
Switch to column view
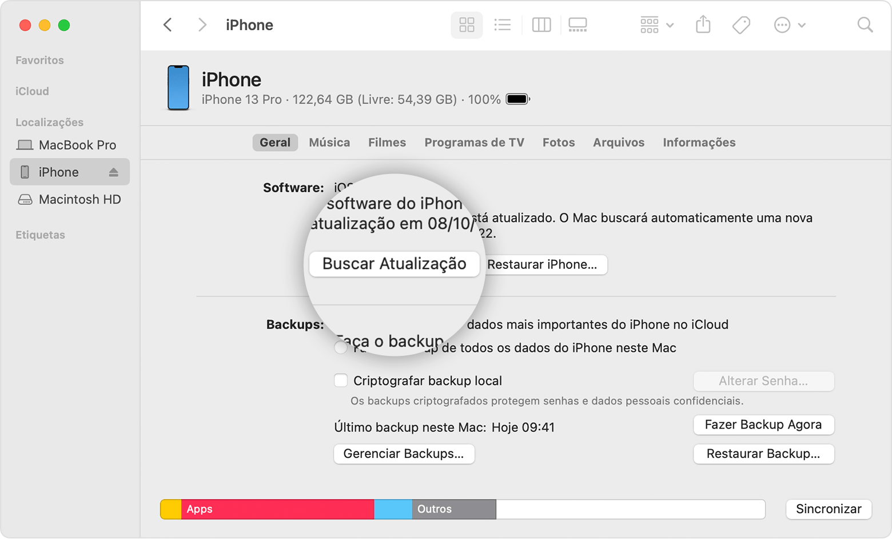pos(541,25)
